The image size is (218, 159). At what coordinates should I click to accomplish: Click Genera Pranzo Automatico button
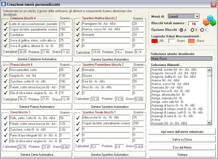click(x=37, y=107)
